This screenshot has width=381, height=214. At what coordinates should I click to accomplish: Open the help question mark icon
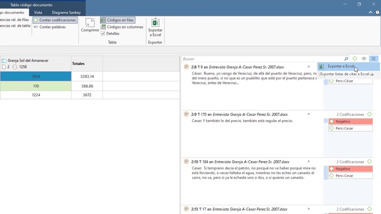click(x=377, y=12)
